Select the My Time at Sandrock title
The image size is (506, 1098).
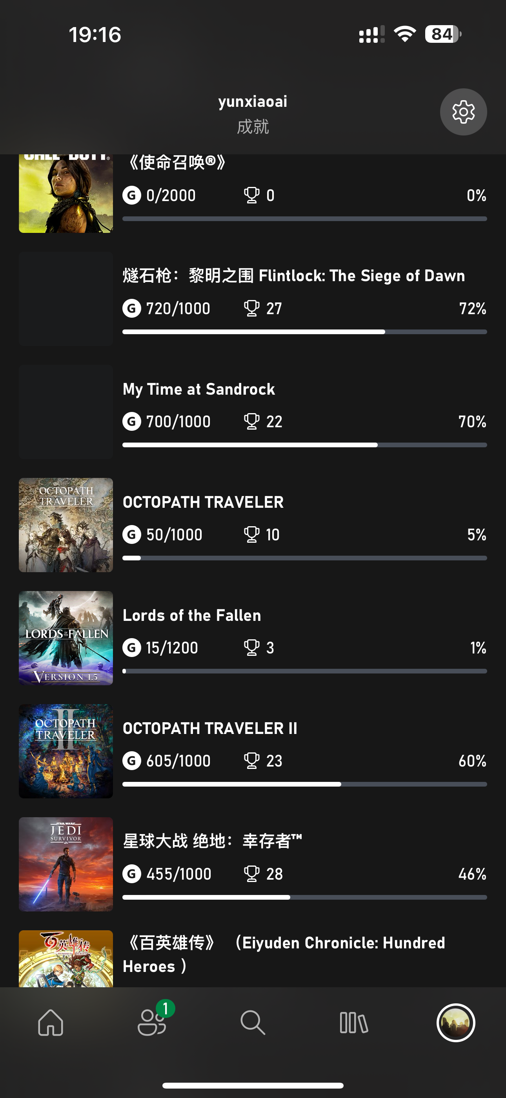pos(198,389)
